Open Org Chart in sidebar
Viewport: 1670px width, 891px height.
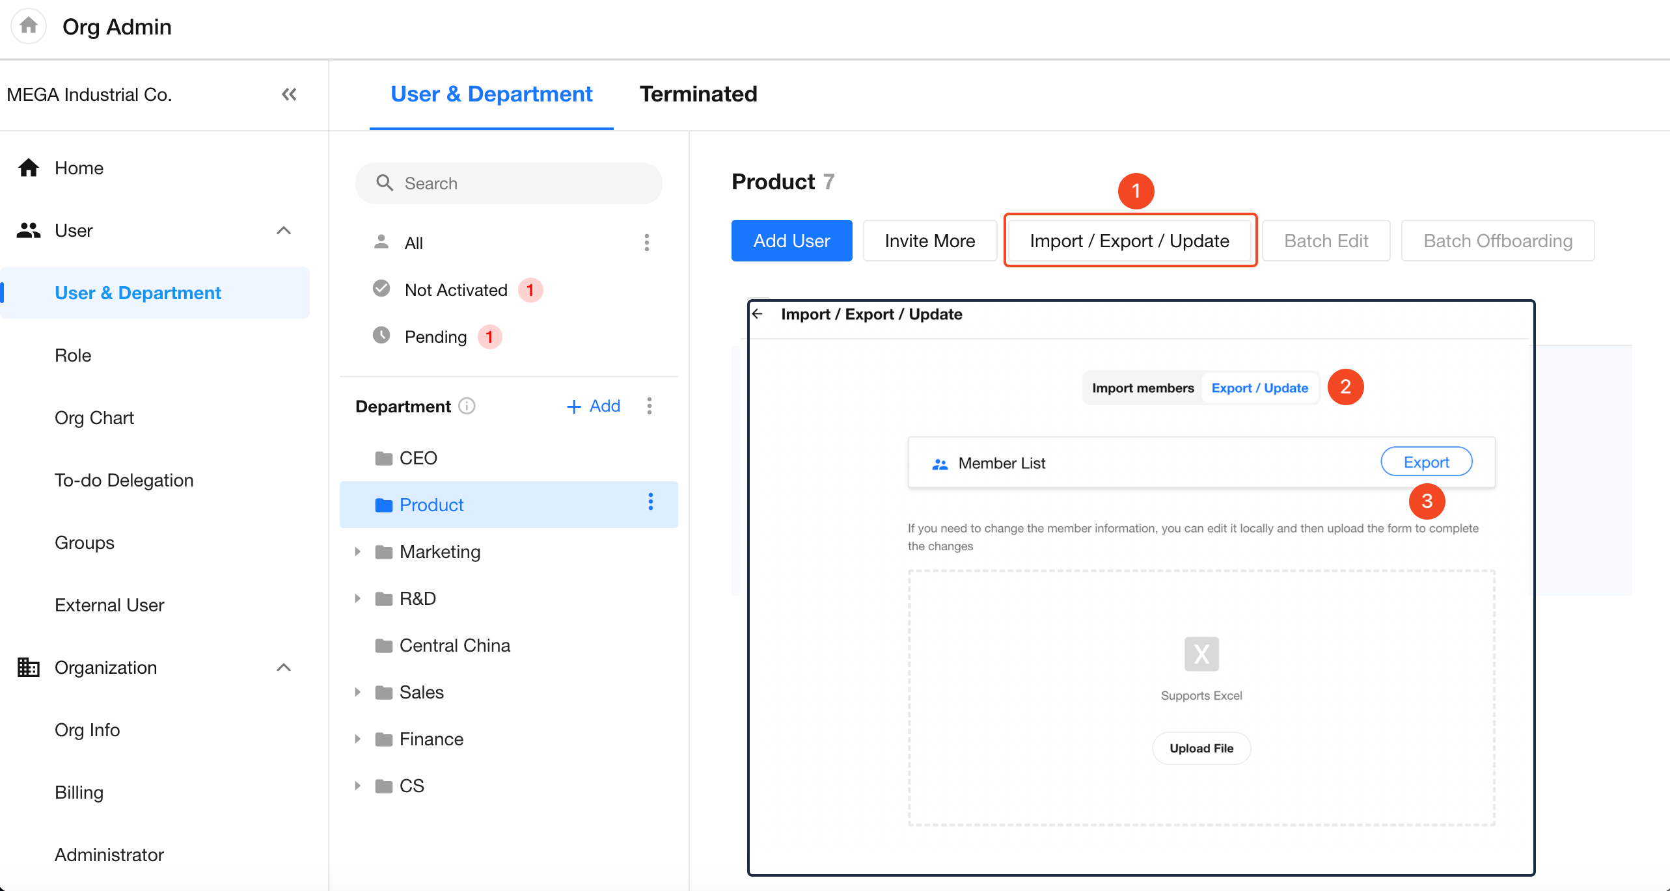coord(94,418)
